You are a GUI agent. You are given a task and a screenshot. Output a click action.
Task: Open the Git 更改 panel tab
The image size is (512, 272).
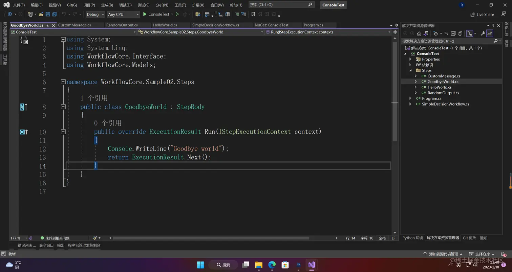coord(469,238)
